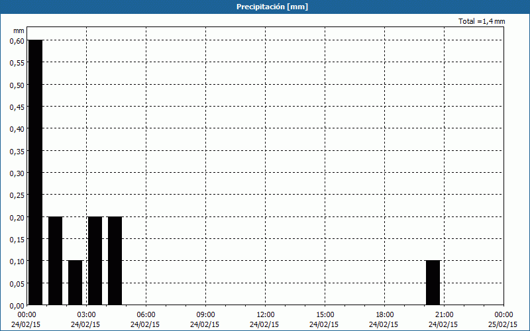This screenshot has width=530, height=331.
Task: Click the tallest bar reaching 0,60 mm
Action: (36, 172)
